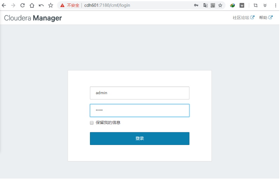This screenshot has height=180, width=280.
Task: Click the translate page icon
Action: point(206,5)
